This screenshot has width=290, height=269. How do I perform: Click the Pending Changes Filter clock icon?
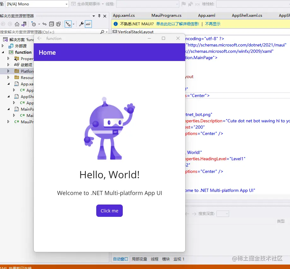pyautogui.click(x=33, y=24)
